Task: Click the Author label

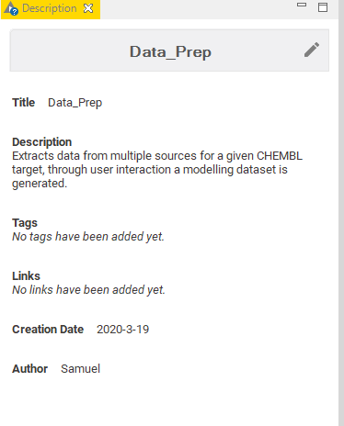Action: [x=29, y=369]
